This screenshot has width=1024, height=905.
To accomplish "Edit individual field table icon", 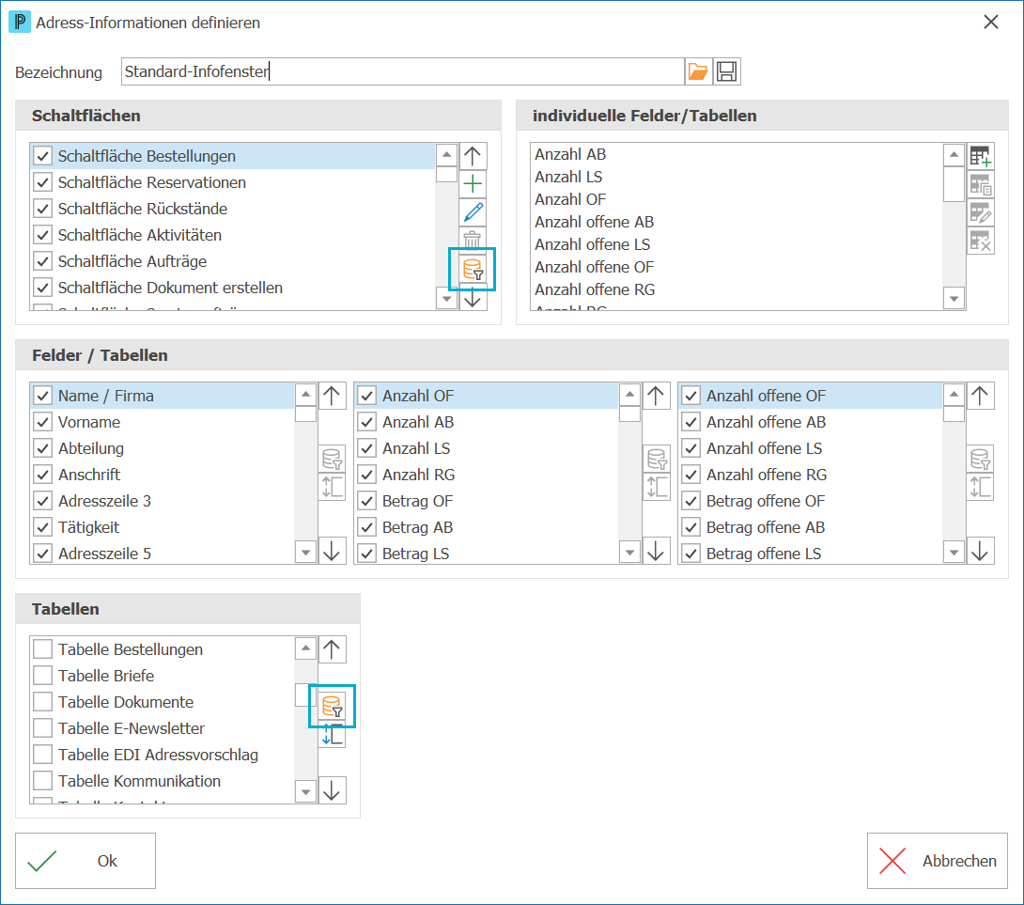I will pyautogui.click(x=980, y=213).
